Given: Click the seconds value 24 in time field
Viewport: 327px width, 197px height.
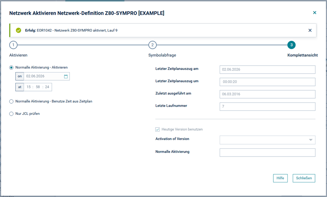Looking at the screenshot, I should coord(47,87).
